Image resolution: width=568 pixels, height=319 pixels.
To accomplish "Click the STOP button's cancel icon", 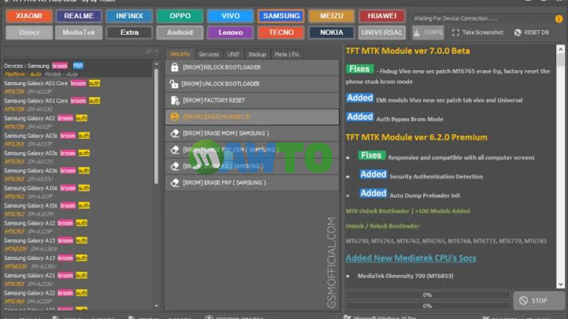I will pos(524,300).
